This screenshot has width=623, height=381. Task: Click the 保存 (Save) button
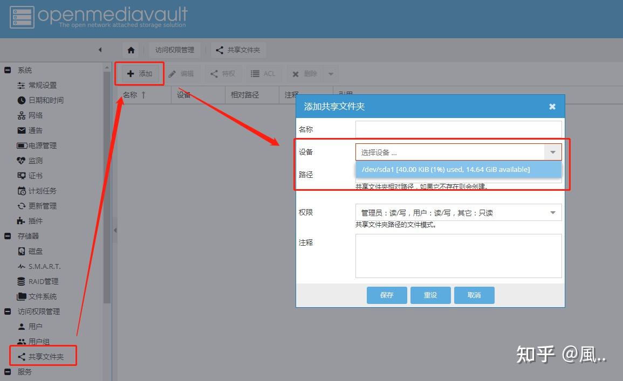pyautogui.click(x=387, y=295)
